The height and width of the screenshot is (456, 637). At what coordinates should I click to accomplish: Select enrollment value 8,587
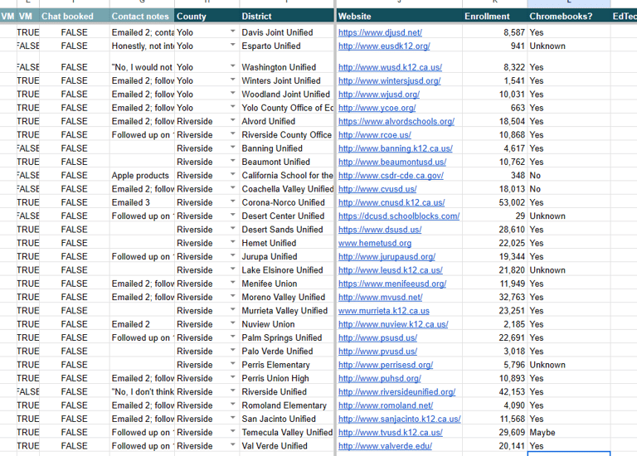(495, 32)
